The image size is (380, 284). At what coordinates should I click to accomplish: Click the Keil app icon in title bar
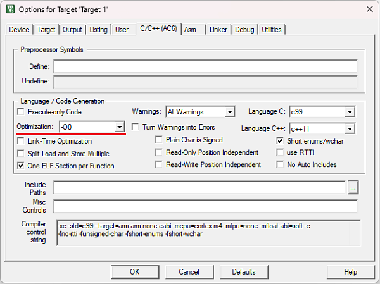click(9, 9)
